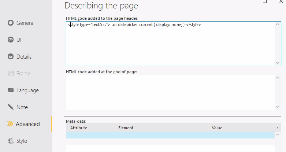The image size is (286, 152).
Task: Expand the arrow at the Meta-data header's right
Action: [x=278, y=128]
